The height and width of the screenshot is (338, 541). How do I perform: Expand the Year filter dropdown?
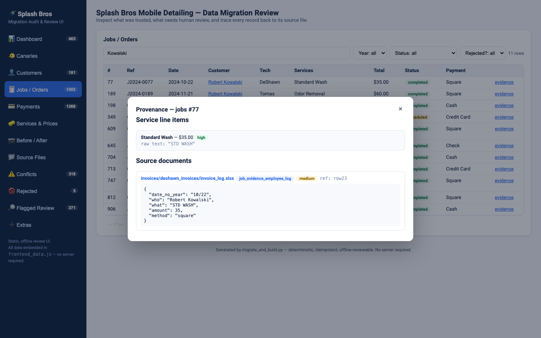[370, 53]
